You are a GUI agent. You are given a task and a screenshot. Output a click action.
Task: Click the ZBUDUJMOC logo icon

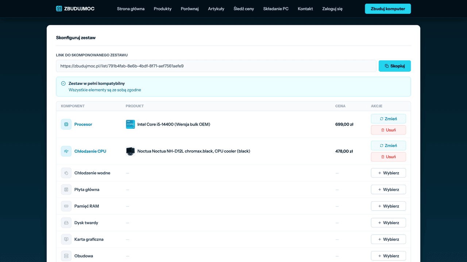point(59,8)
